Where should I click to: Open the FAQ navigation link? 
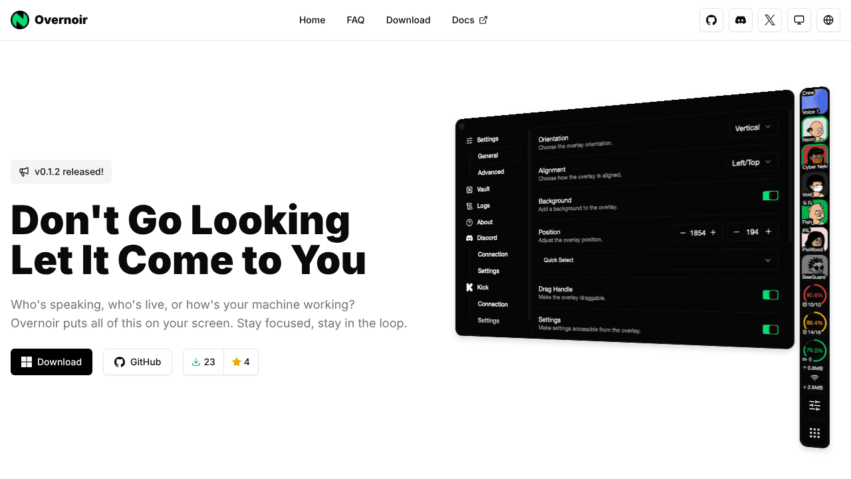356,20
